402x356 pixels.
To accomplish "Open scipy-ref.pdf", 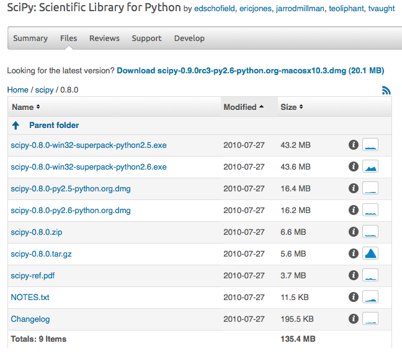I will point(33,276).
